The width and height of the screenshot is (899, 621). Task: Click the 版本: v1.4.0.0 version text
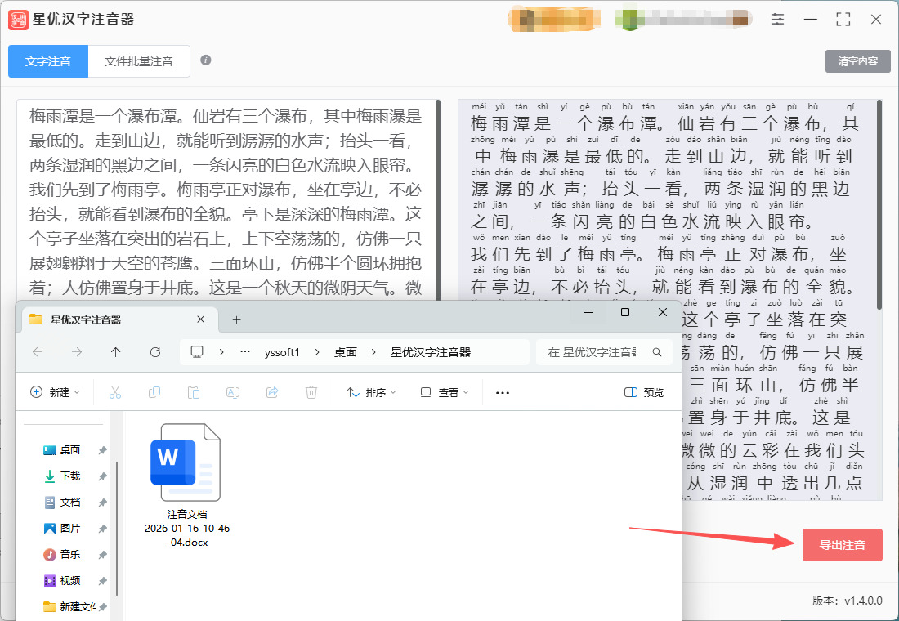(847, 601)
